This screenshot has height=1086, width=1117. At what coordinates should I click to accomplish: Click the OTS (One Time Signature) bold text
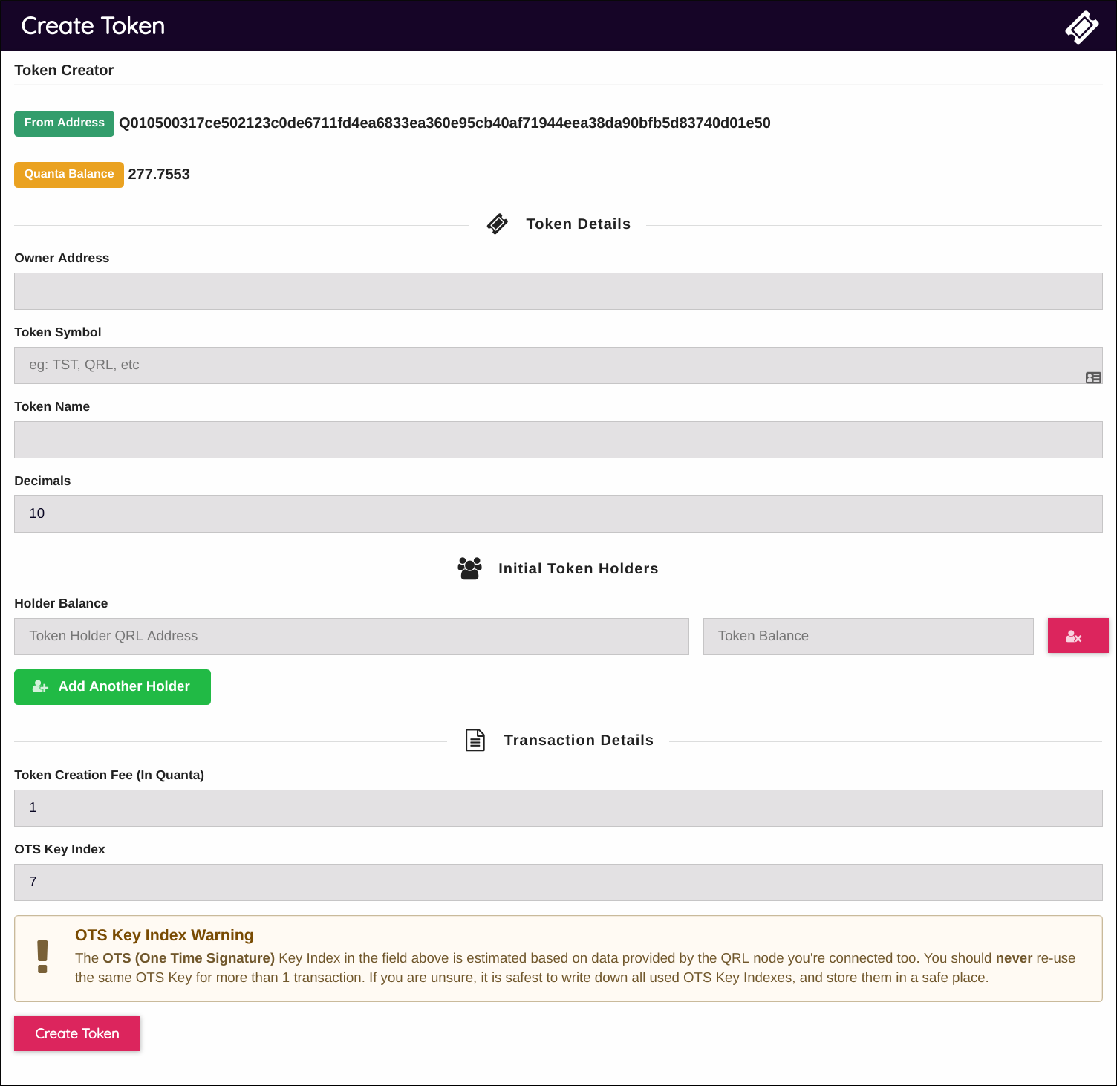[189, 958]
